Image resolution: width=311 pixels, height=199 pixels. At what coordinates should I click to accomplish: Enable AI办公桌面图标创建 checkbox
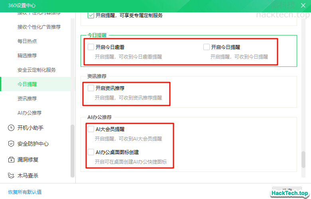pyautogui.click(x=91, y=152)
